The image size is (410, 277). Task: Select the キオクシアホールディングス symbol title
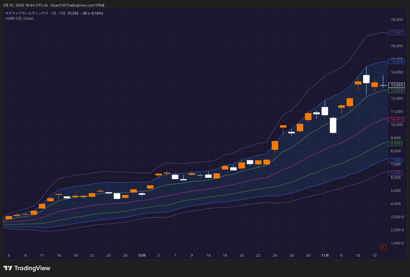(27, 13)
